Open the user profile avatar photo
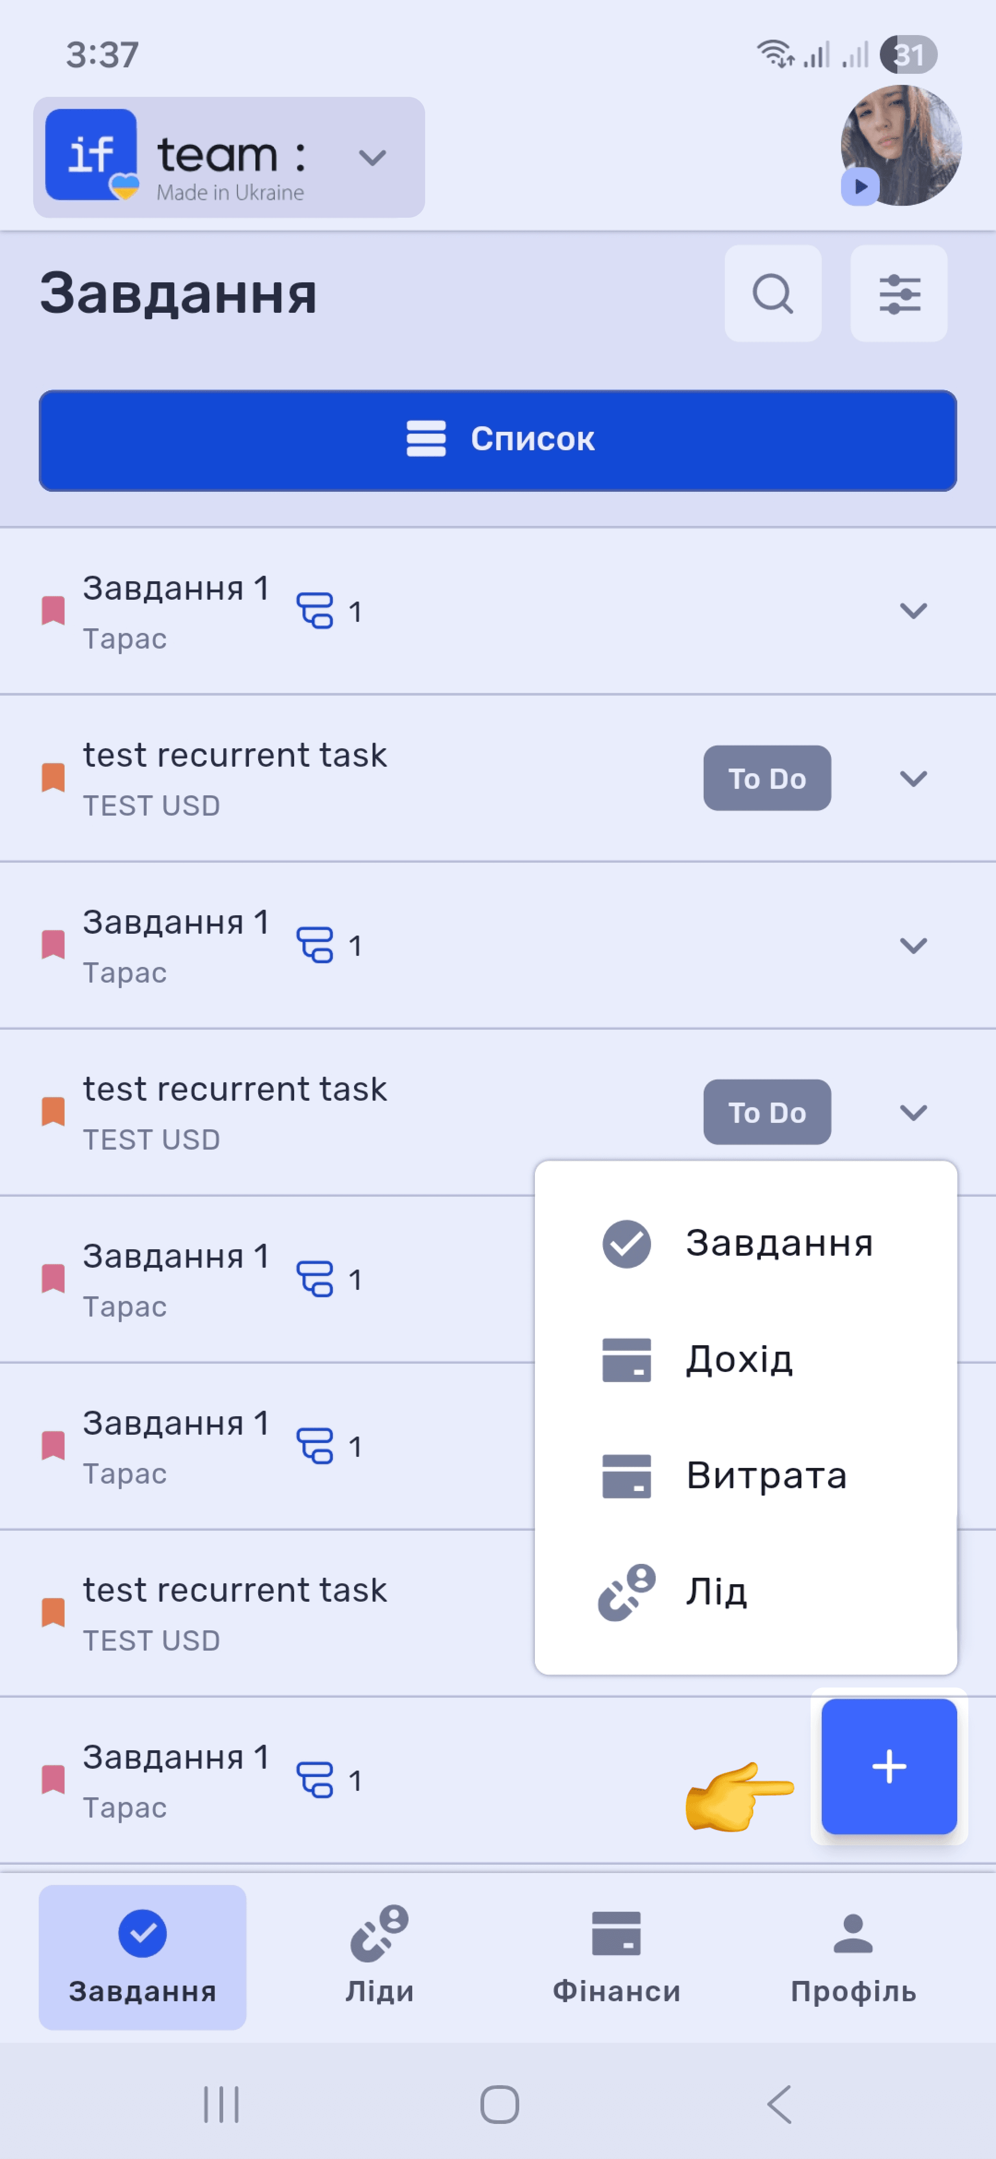Screen dimensions: 996x2159 click(x=901, y=146)
